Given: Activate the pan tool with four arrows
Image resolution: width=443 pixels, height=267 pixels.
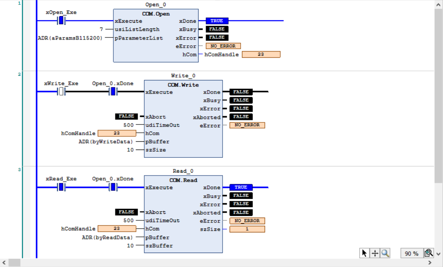Looking at the screenshot, I should (375, 253).
